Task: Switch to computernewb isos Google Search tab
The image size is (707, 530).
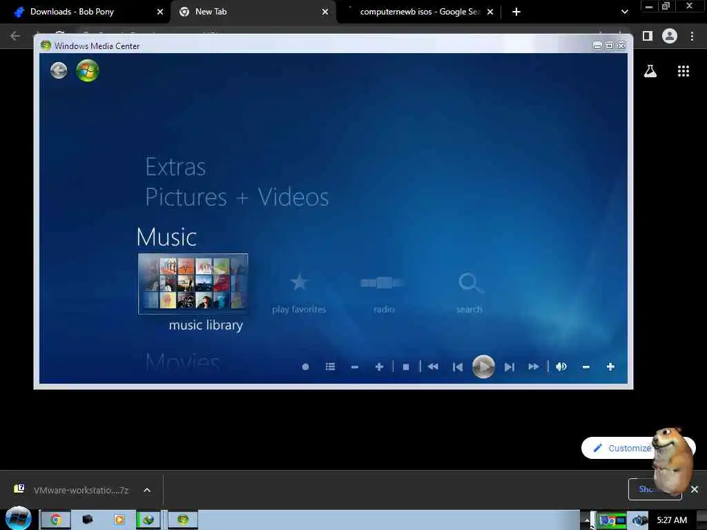Action: pos(419,12)
